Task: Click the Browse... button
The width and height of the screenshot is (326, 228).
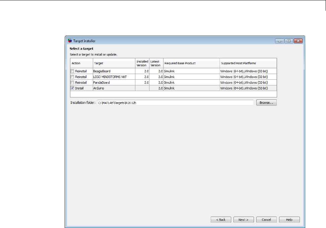Action: pyautogui.click(x=266, y=102)
